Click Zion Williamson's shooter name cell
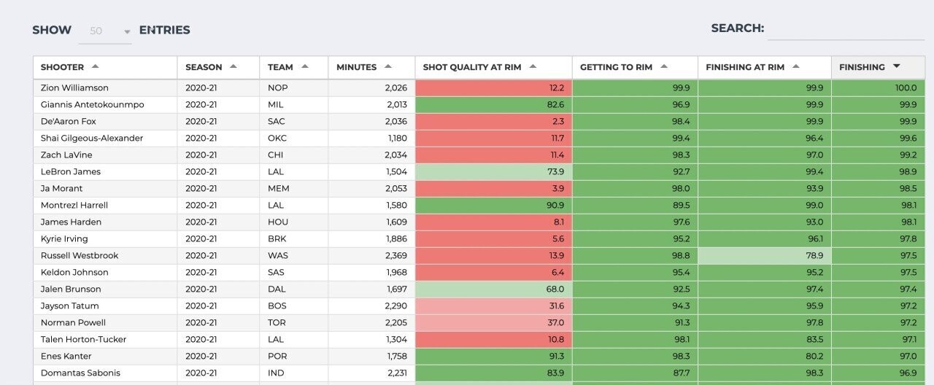The height and width of the screenshot is (385, 934). (x=74, y=87)
